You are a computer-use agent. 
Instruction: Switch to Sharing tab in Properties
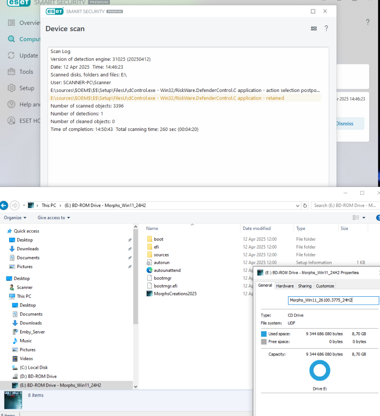click(305, 286)
